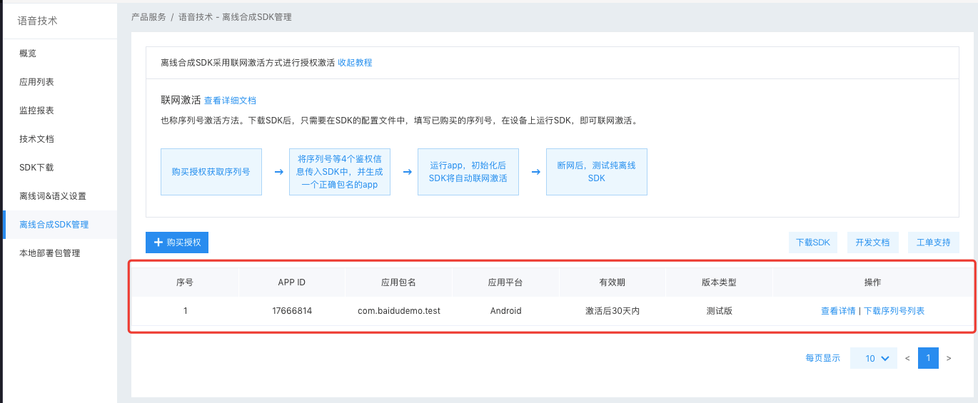Image resolution: width=978 pixels, height=403 pixels.
Task: Go to next page arrow
Action: [x=949, y=358]
